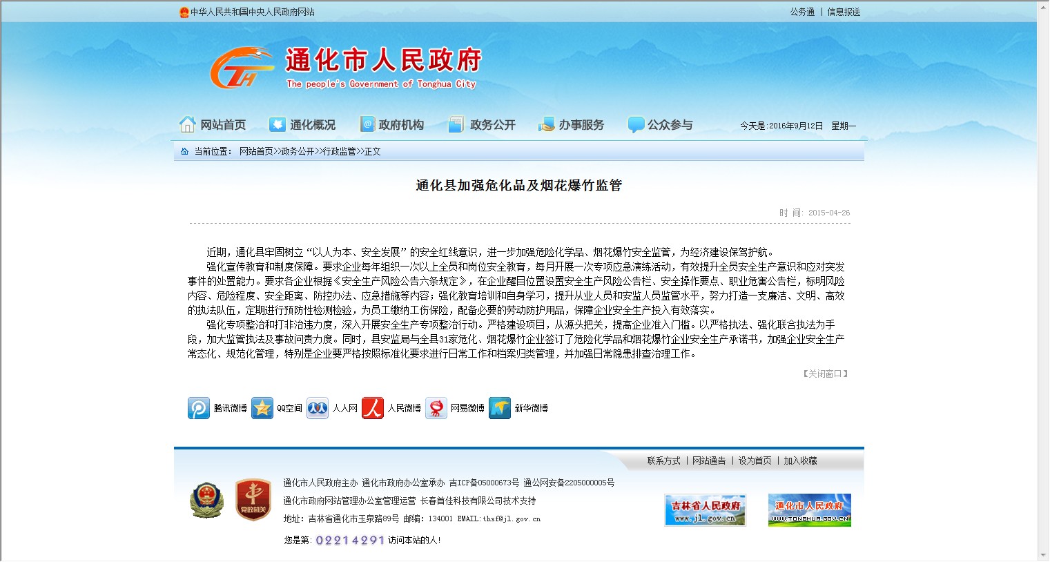The width and height of the screenshot is (1050, 562).
Task: Click 公务通 link at top right
Action: [802, 12]
